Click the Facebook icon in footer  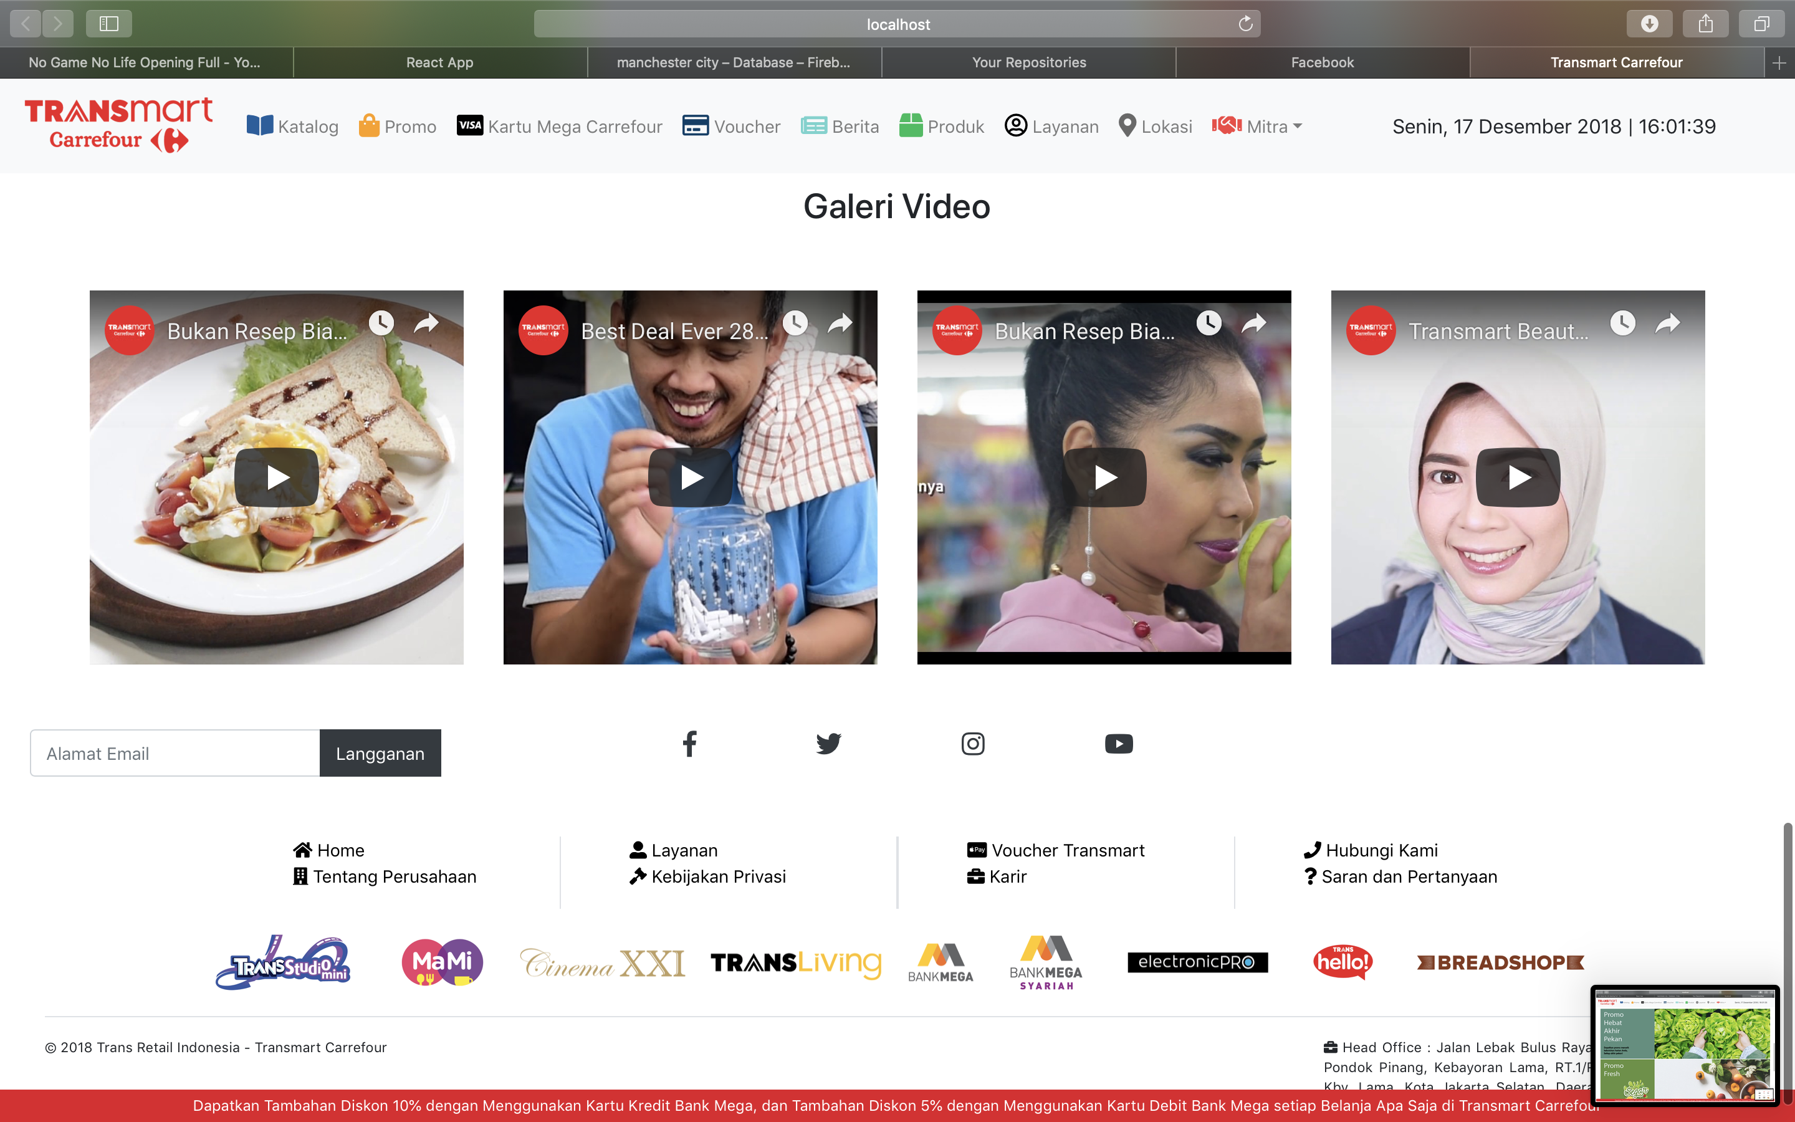(689, 744)
